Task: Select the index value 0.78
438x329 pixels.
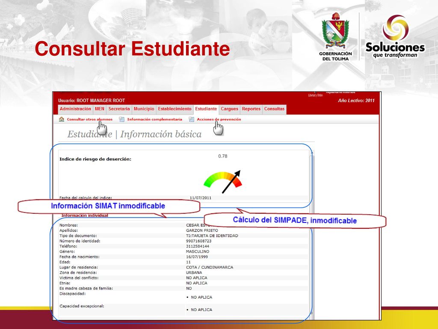Action: [x=222, y=156]
